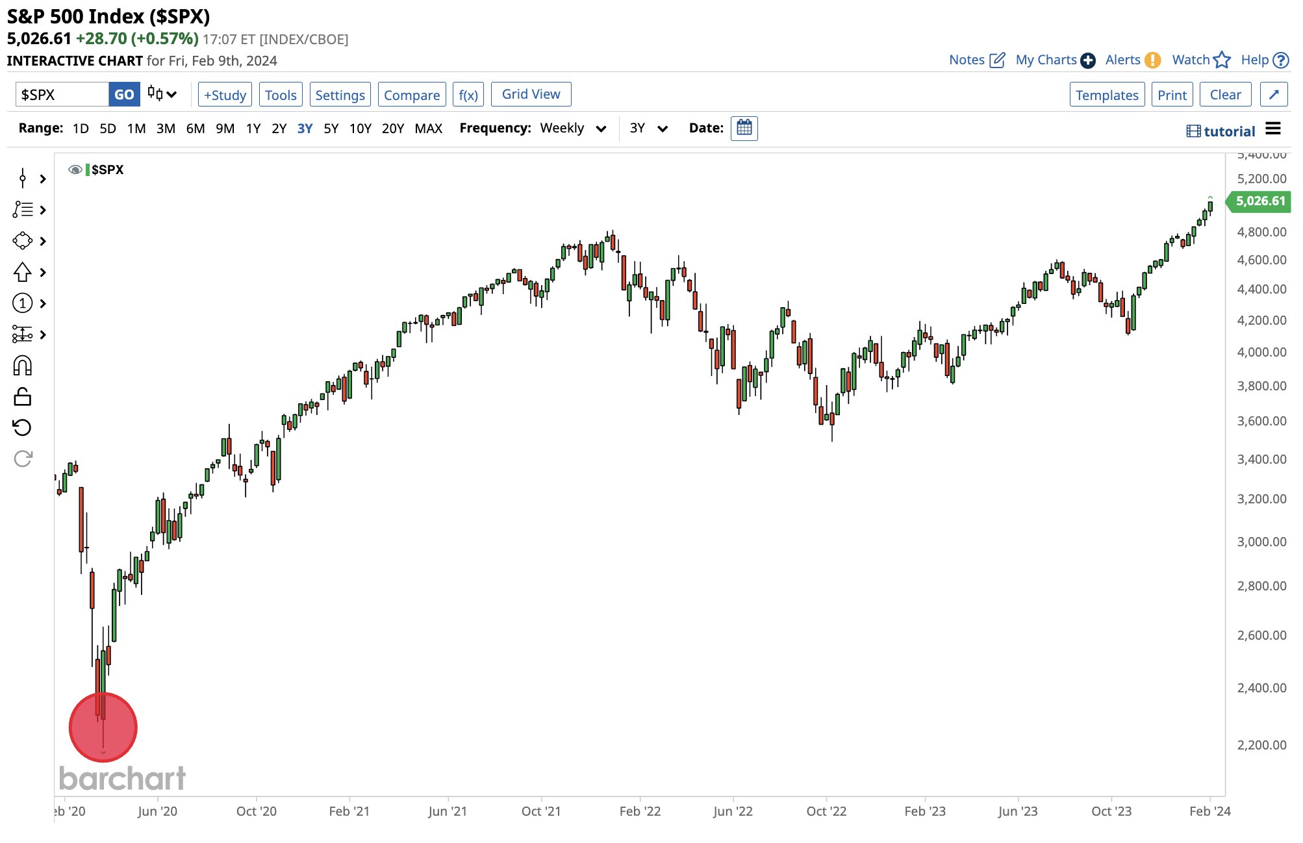The height and width of the screenshot is (843, 1303).
Task: Expand measurement tools chevron
Action: coord(43,334)
